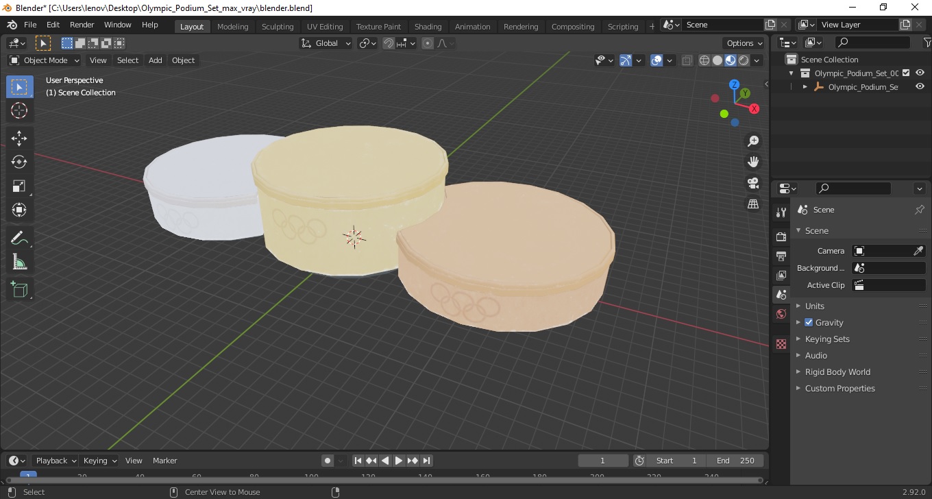The image size is (932, 499).
Task: Open the World properties tab
Action: click(x=781, y=314)
